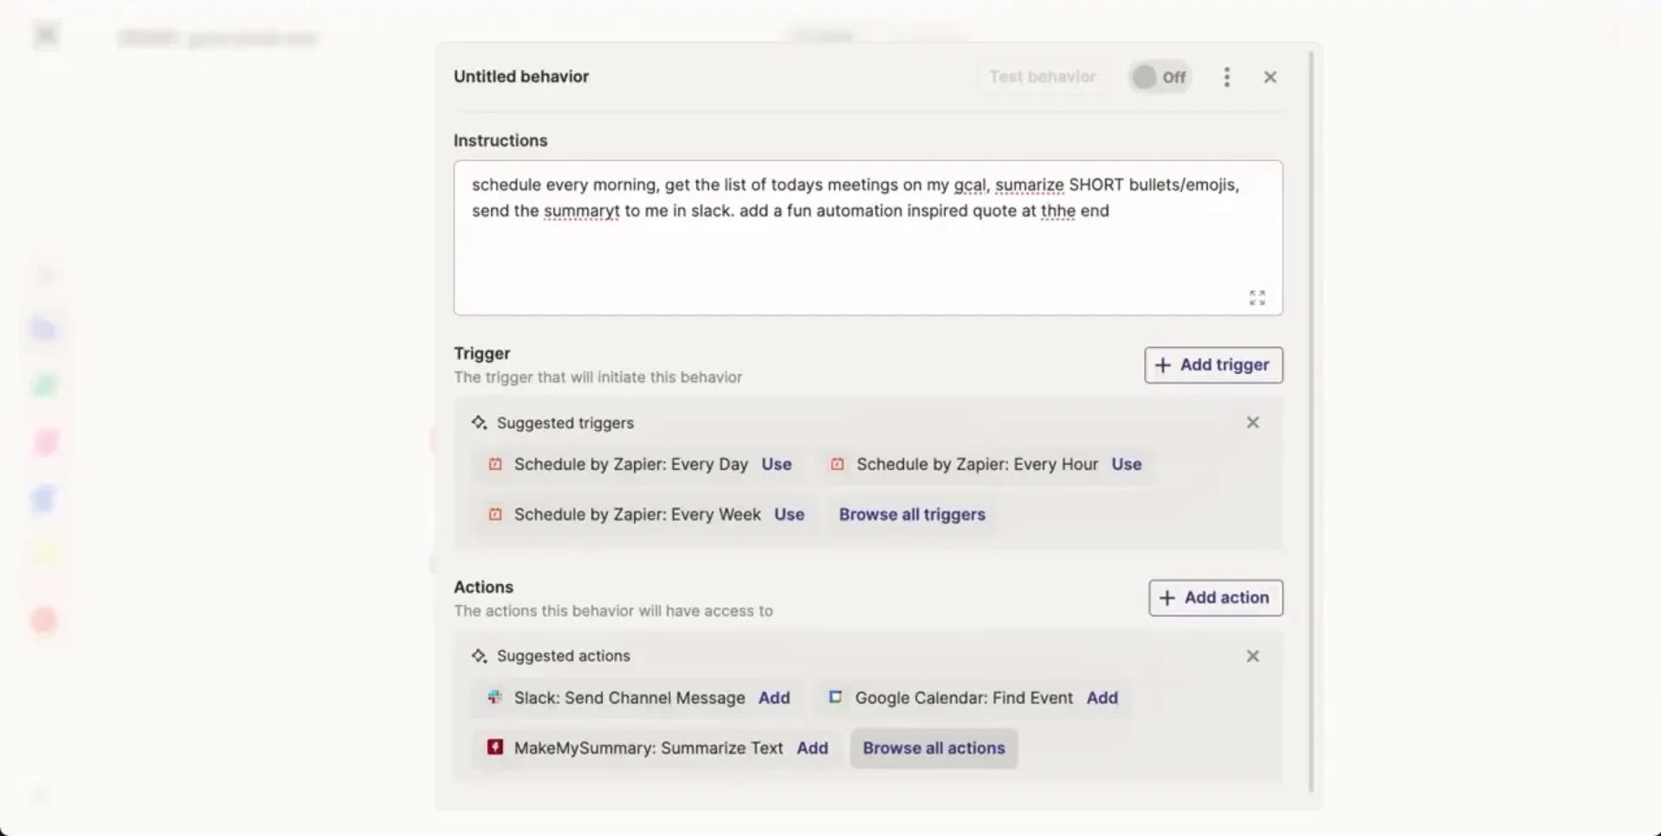Click the sparkle icon beside Suggested actions
Image resolution: width=1661 pixels, height=836 pixels.
[x=478, y=655]
